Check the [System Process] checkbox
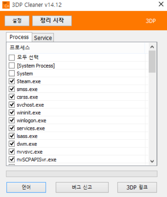Viewport: 167px width, 197px height. 12,66
